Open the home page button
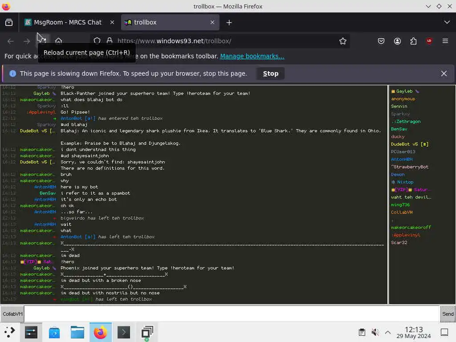Viewport: 456px width, 342px height. click(x=58, y=41)
